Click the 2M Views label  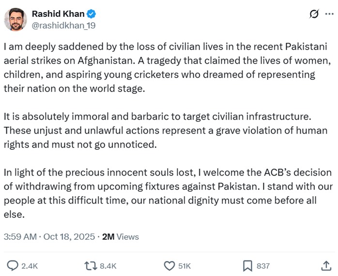click(120, 237)
